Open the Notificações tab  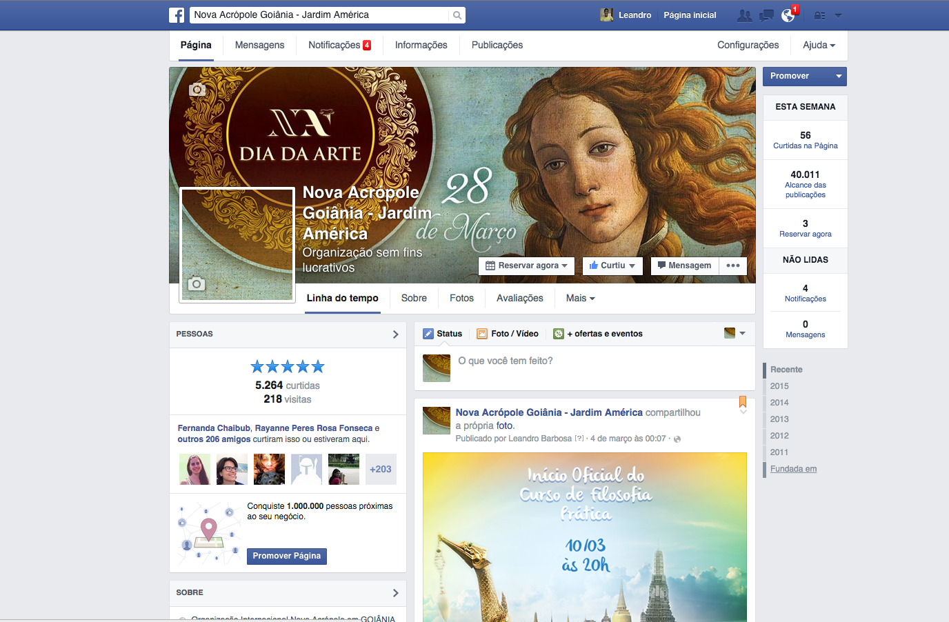pos(339,45)
